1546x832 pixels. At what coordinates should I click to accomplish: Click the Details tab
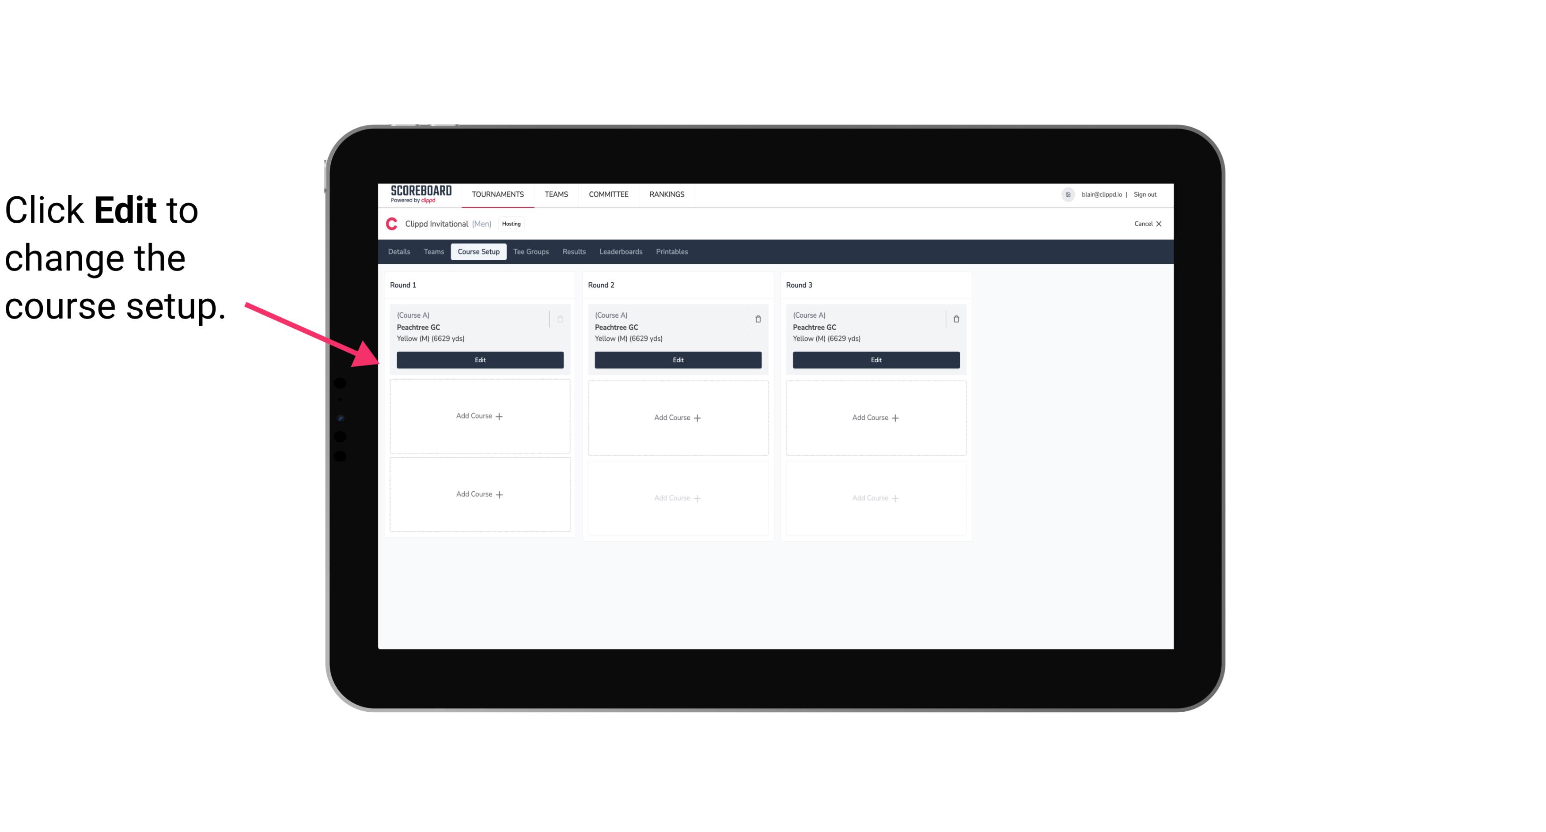399,252
